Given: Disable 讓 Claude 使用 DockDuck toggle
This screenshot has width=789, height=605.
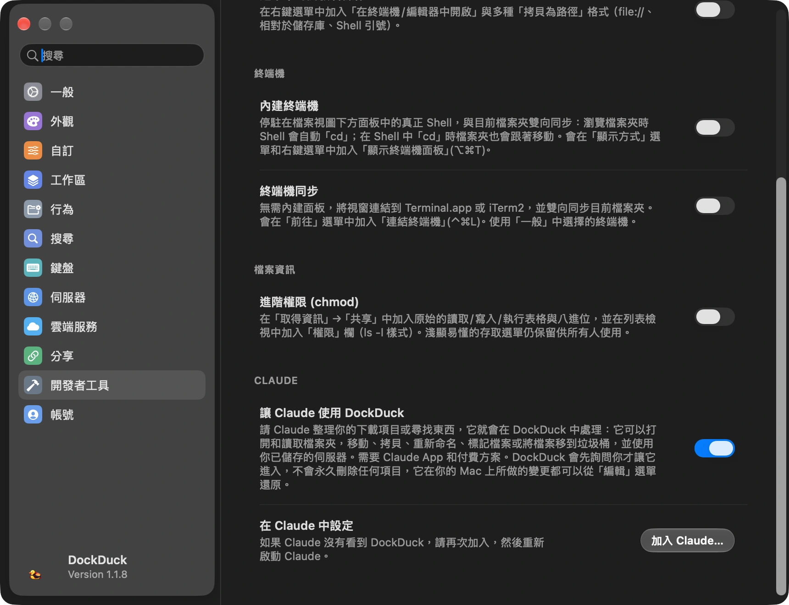Looking at the screenshot, I should (x=714, y=448).
